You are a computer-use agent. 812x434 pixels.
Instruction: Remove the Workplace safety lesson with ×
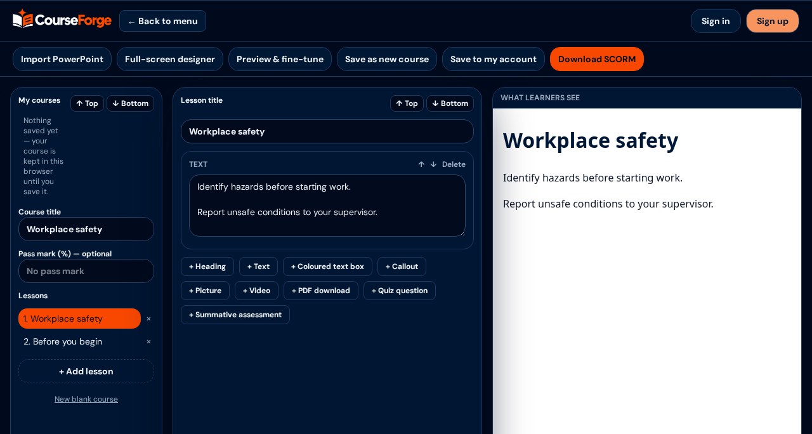pyautogui.click(x=148, y=319)
